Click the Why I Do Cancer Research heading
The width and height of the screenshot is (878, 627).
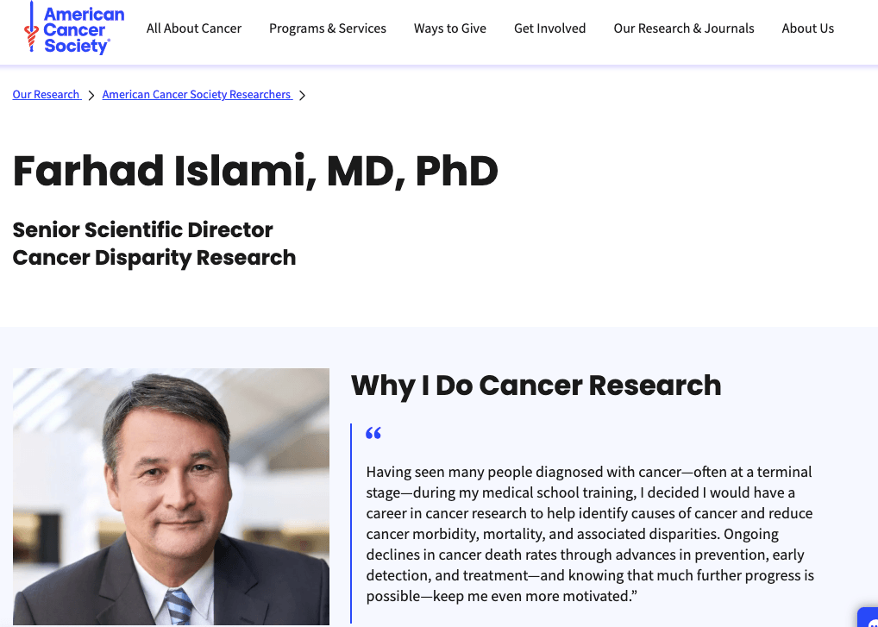536,386
